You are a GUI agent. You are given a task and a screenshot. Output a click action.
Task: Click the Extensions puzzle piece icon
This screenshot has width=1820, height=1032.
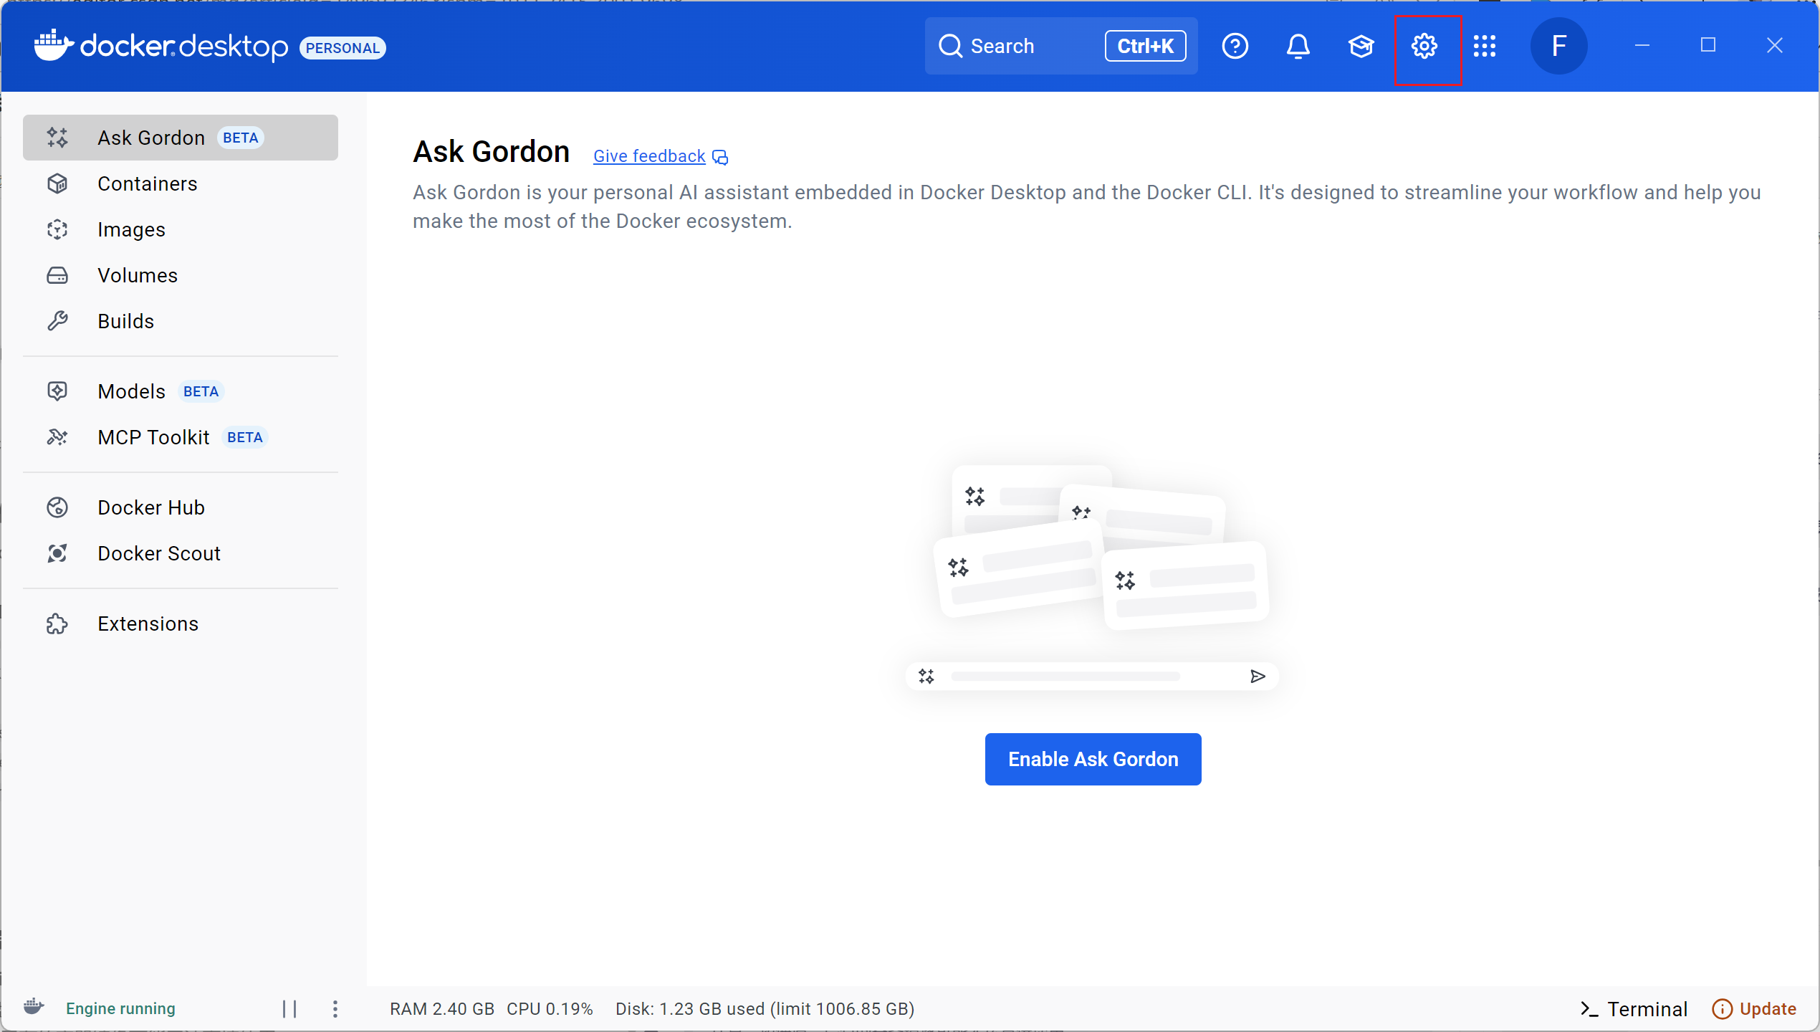coord(57,623)
